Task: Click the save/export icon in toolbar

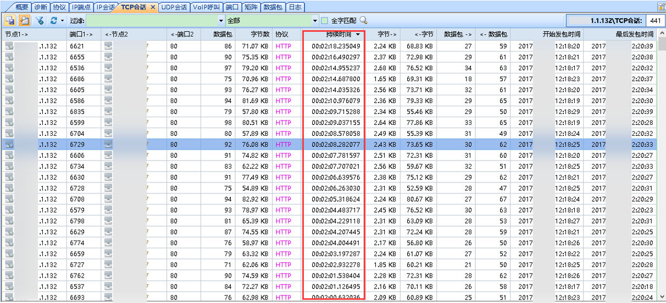Action: coord(10,20)
